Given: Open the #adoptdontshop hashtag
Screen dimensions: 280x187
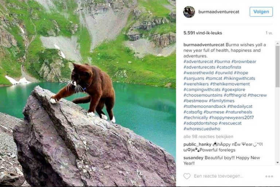Looking at the screenshot, I should (x=200, y=123).
